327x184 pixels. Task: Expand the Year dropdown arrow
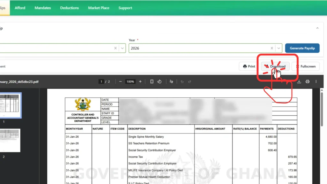[x=278, y=48]
